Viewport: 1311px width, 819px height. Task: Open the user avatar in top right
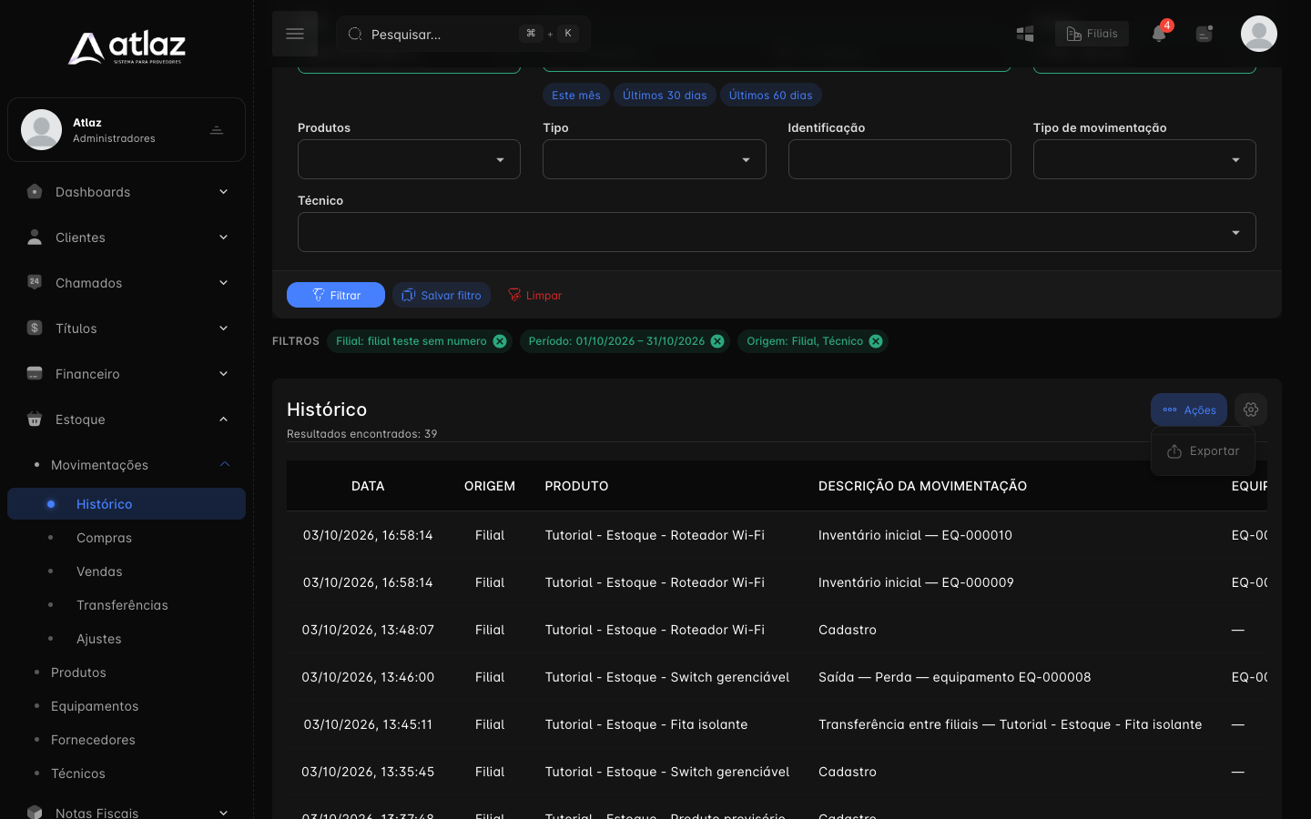(x=1259, y=34)
